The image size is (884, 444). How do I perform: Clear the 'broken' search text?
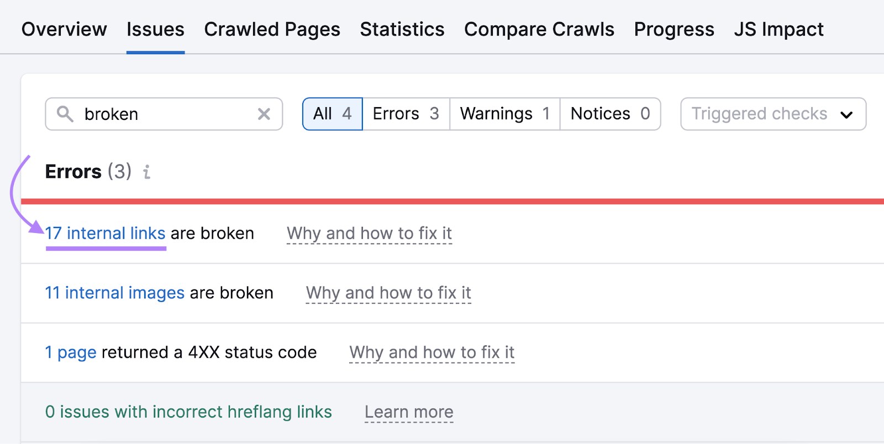(x=264, y=114)
